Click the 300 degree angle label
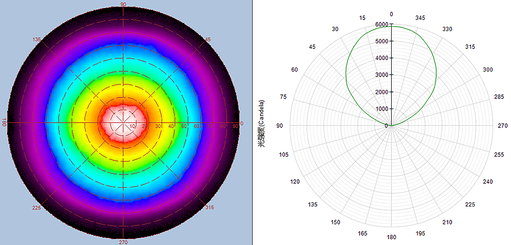Image resolution: width=511 pixels, height=245 pixels. pyautogui.click(x=487, y=70)
